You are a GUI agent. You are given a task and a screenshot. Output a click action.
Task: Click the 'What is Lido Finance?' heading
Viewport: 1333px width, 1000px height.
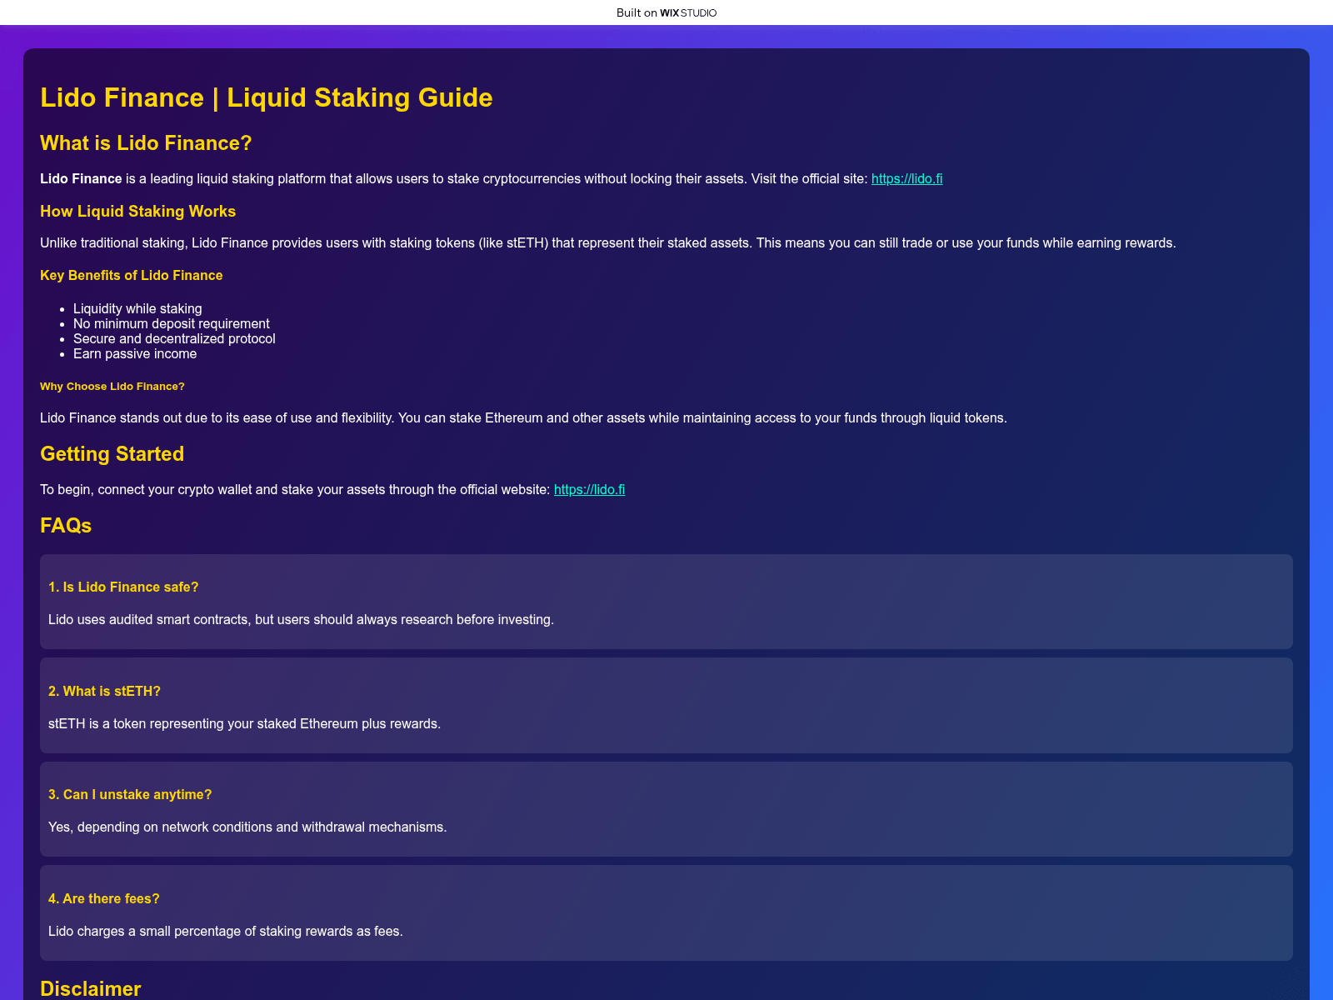point(146,143)
